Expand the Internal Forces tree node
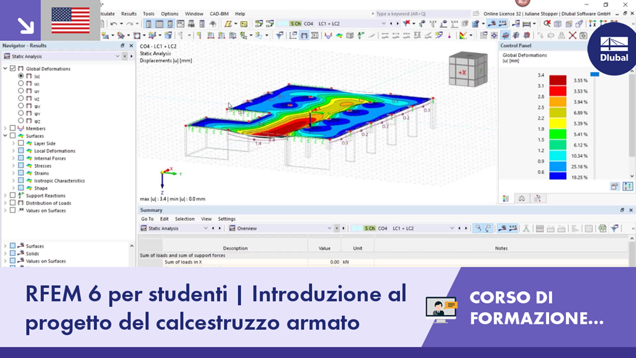Viewport: 636px width, 358px height. point(14,158)
